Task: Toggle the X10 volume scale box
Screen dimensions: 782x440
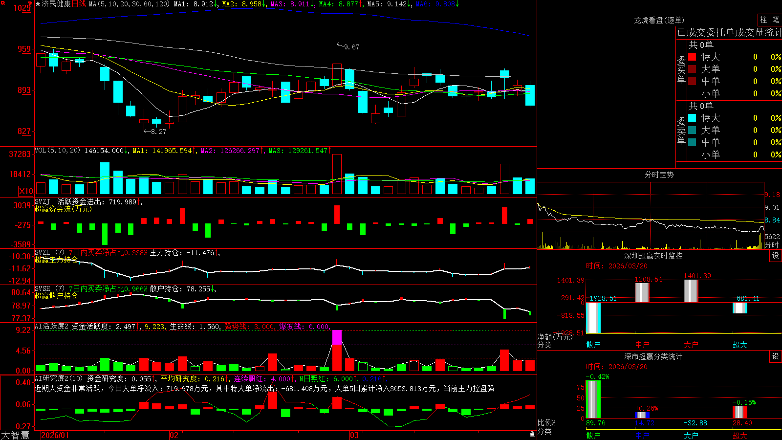Action: click(x=26, y=191)
